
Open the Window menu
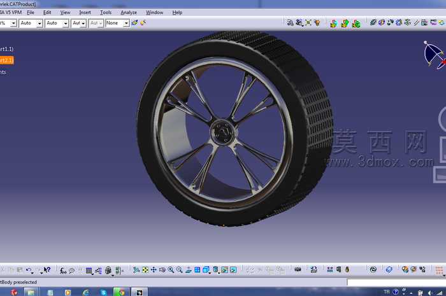[154, 13]
